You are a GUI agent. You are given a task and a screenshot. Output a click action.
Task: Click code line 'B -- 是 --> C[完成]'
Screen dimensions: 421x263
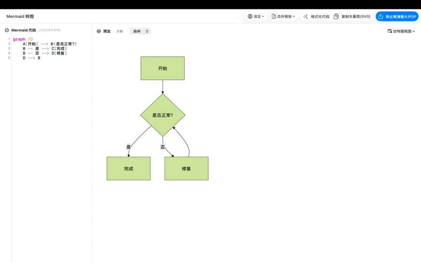point(45,48)
